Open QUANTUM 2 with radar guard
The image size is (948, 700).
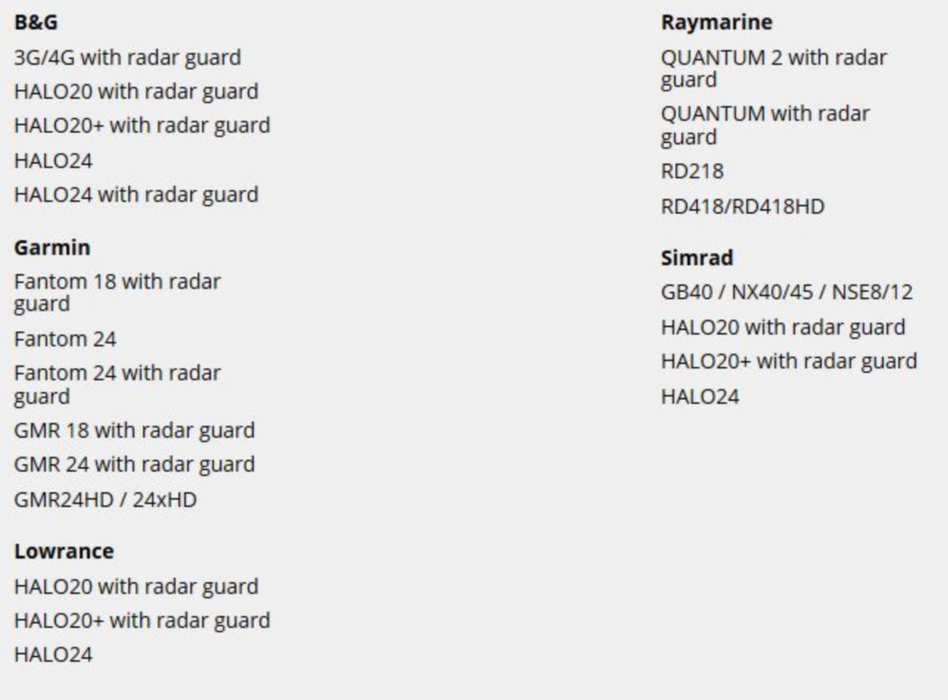774,69
